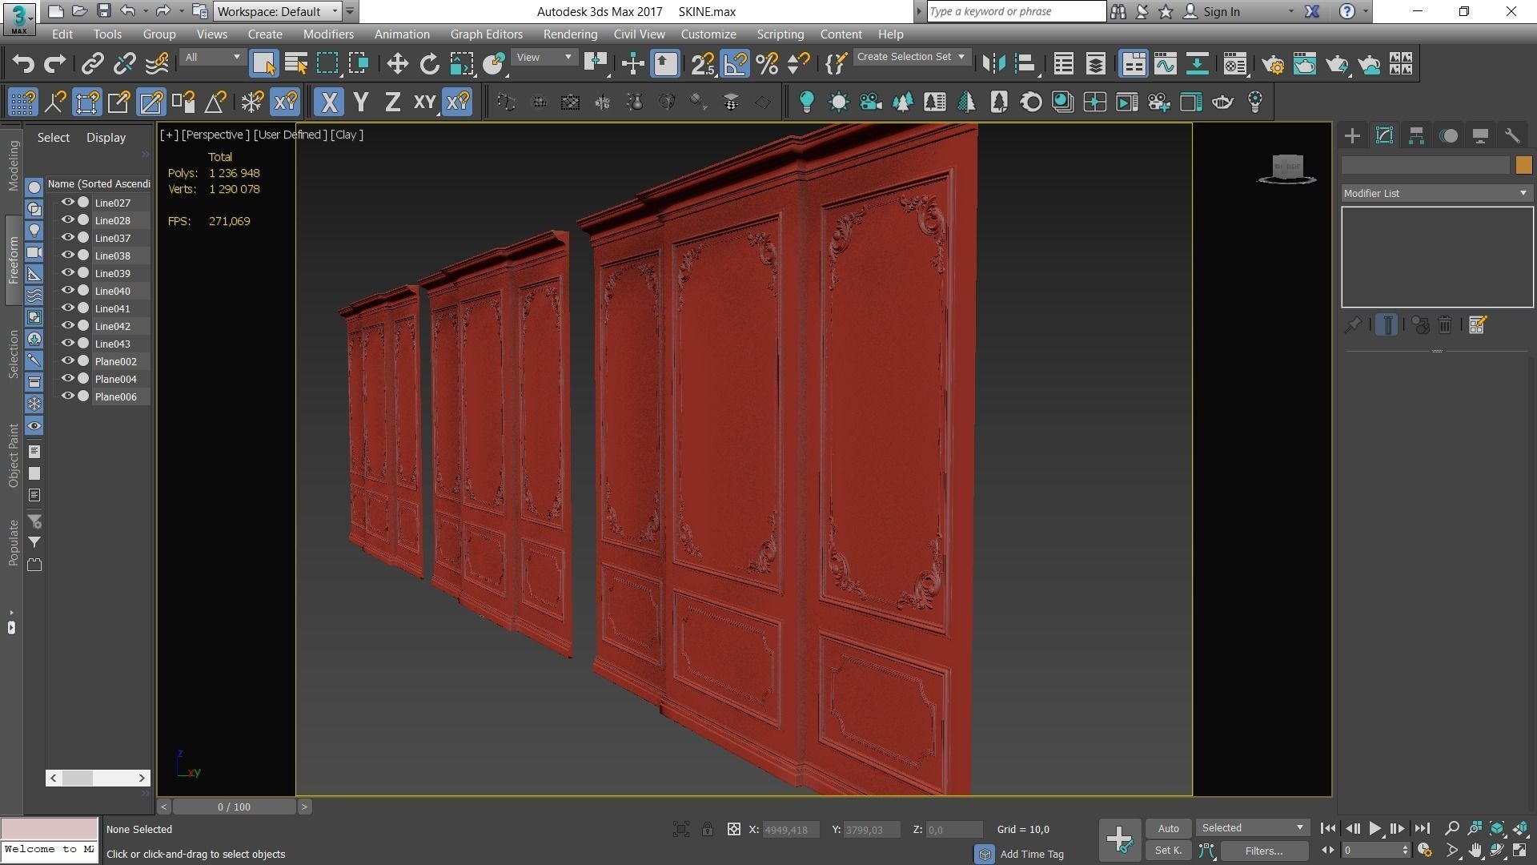Open the Selected key filter dropdown
1537x865 pixels.
tap(1252, 828)
